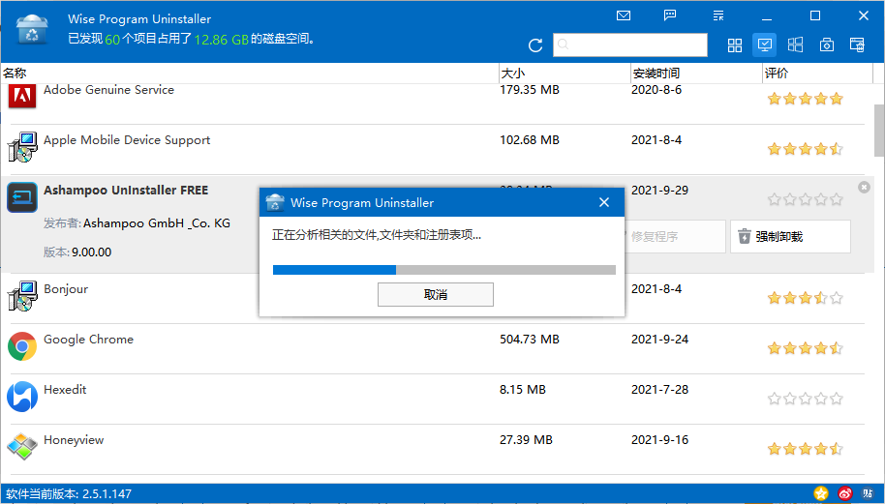Click the Apple Mobile Device Support icon
This screenshot has width=885, height=504.
tap(22, 147)
